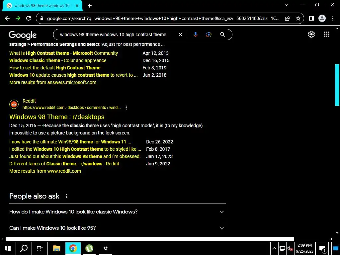Open Windows 10 update causes high contrast link
340x255 pixels.
[x=73, y=75]
